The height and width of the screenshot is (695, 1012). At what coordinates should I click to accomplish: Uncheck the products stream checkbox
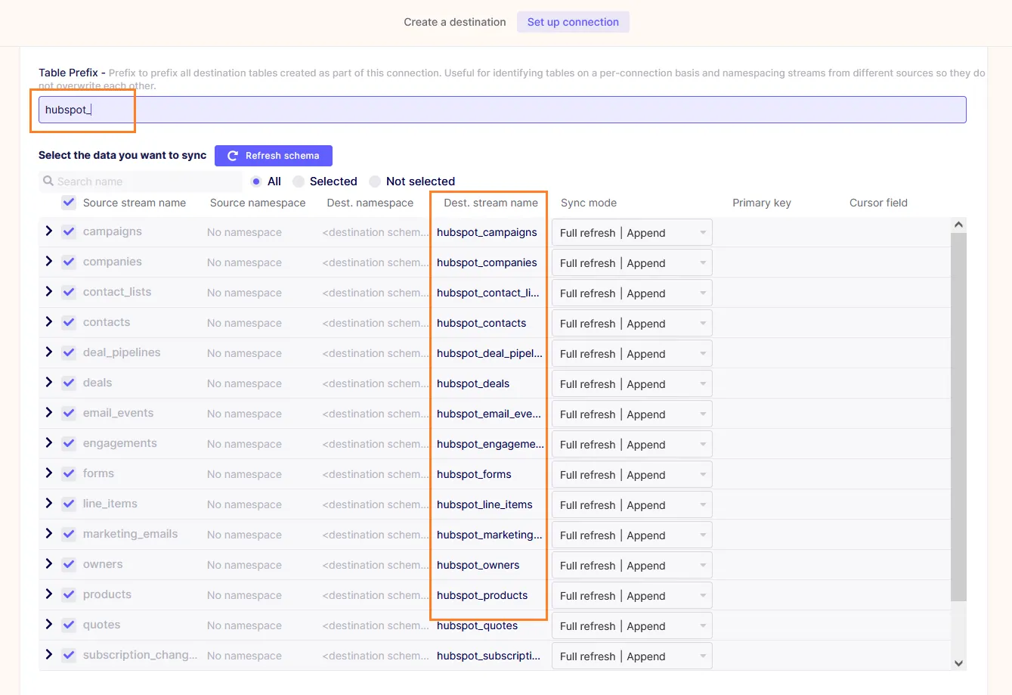click(x=69, y=594)
